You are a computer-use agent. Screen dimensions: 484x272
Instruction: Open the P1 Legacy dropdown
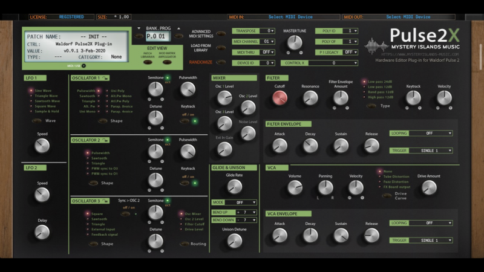(336, 52)
